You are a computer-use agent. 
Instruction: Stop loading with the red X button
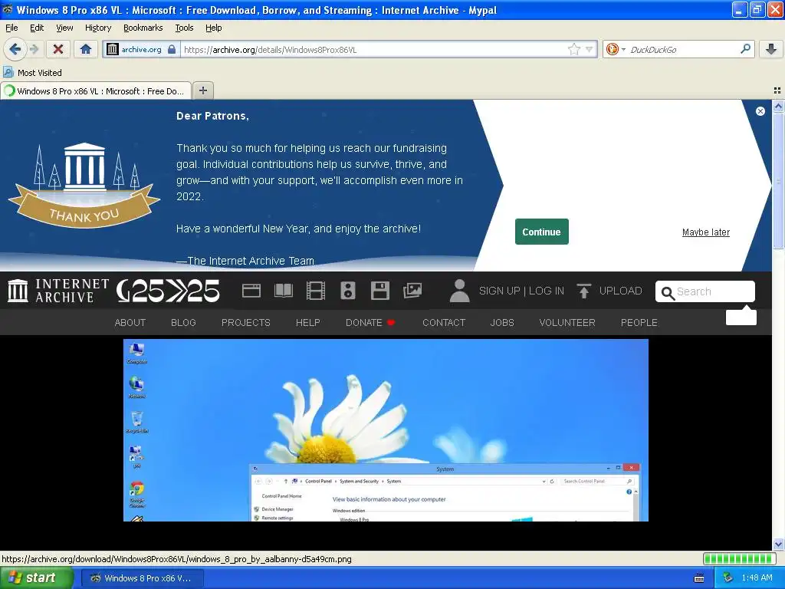(x=58, y=49)
